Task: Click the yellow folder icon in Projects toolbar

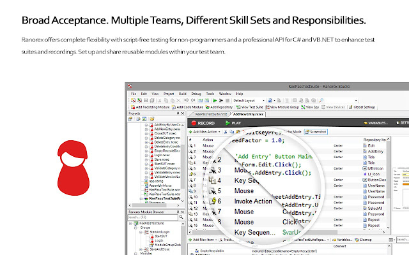Action: pyautogui.click(x=152, y=119)
